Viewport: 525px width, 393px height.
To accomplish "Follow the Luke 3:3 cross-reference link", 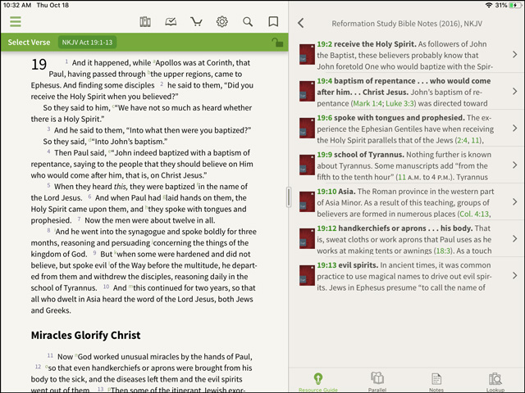I will [399, 103].
